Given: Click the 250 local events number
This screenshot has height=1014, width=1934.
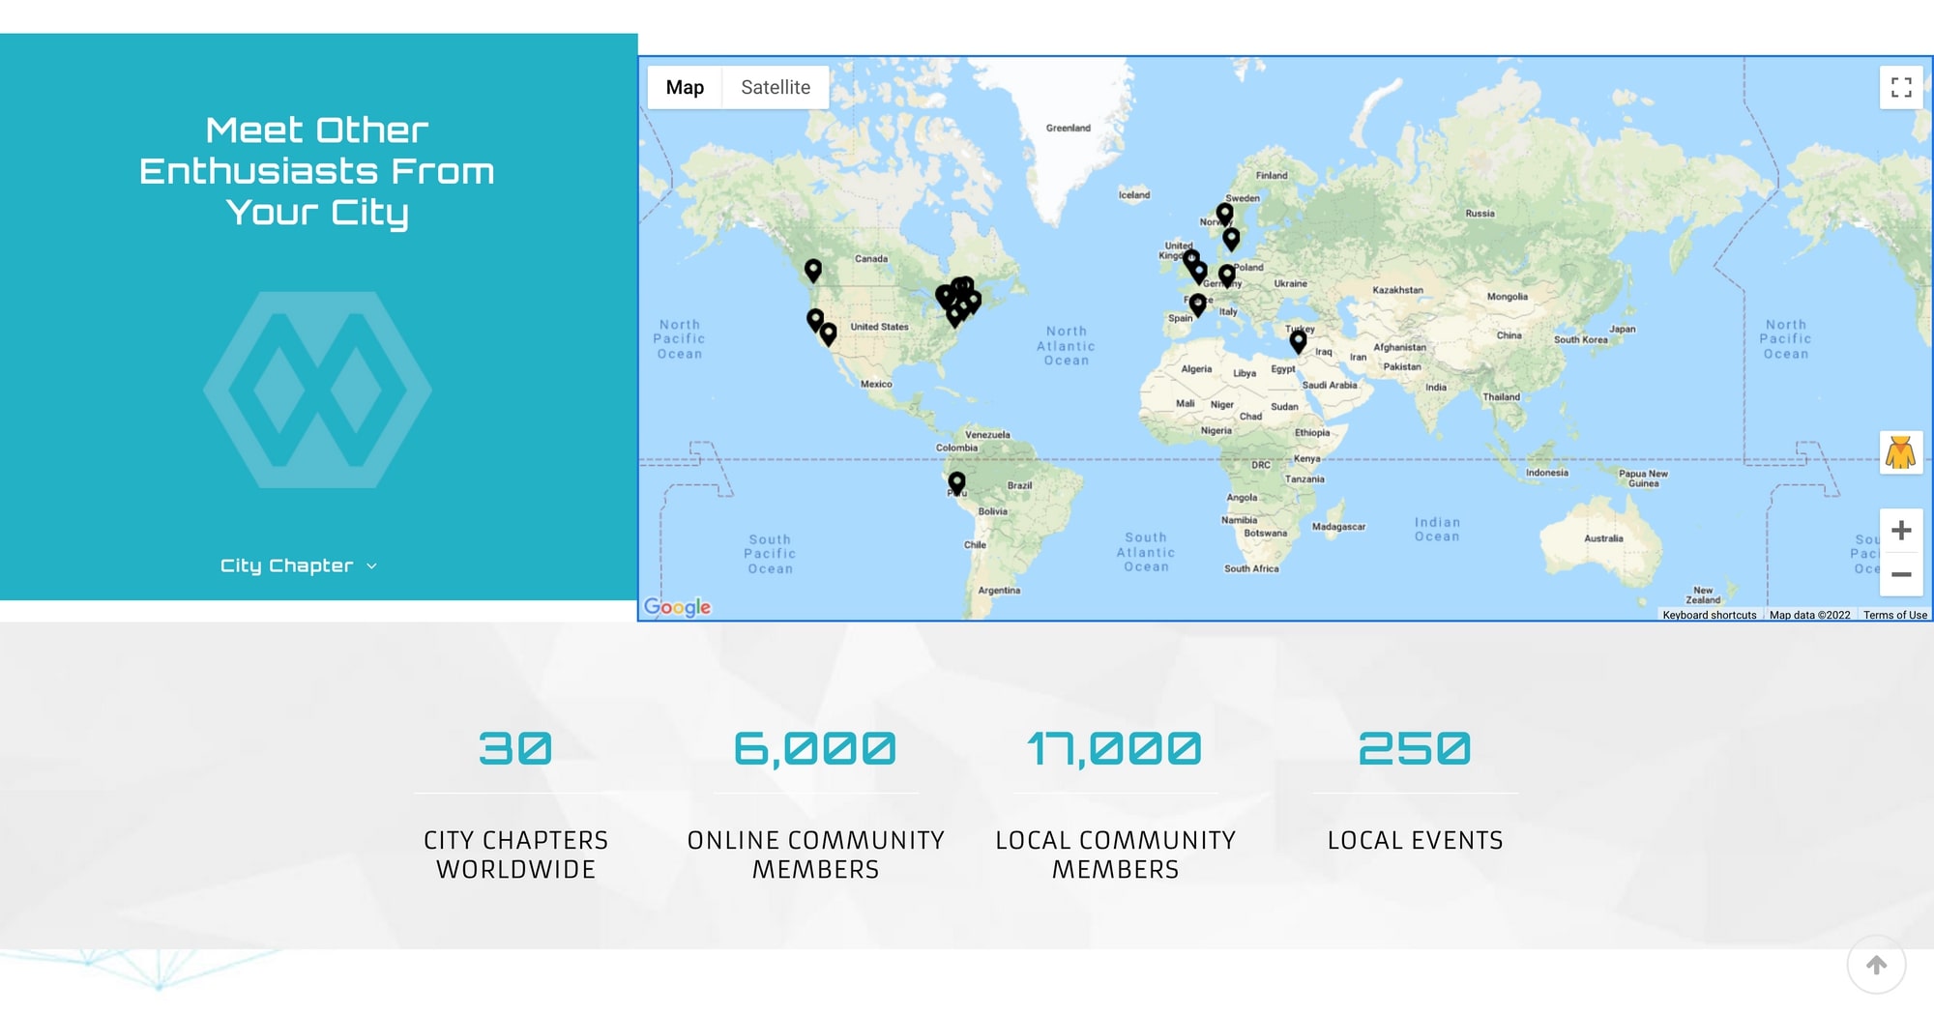Looking at the screenshot, I should (x=1415, y=749).
